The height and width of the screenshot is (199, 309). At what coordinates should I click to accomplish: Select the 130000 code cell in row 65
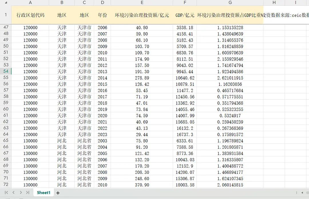click(30, 141)
